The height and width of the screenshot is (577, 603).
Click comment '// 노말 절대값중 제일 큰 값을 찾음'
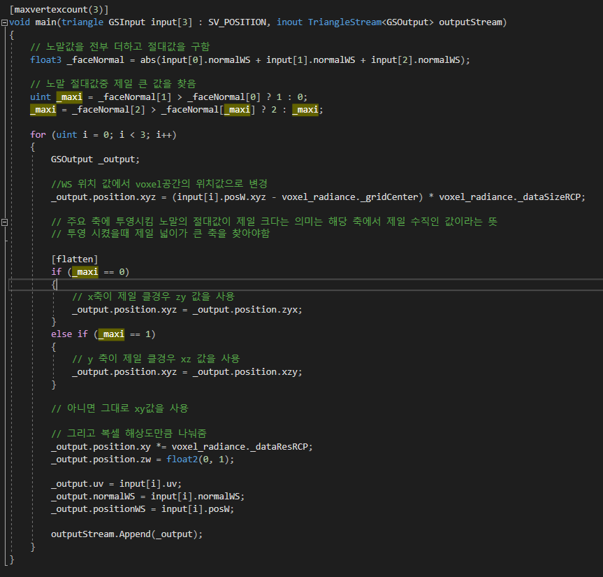tap(113, 84)
